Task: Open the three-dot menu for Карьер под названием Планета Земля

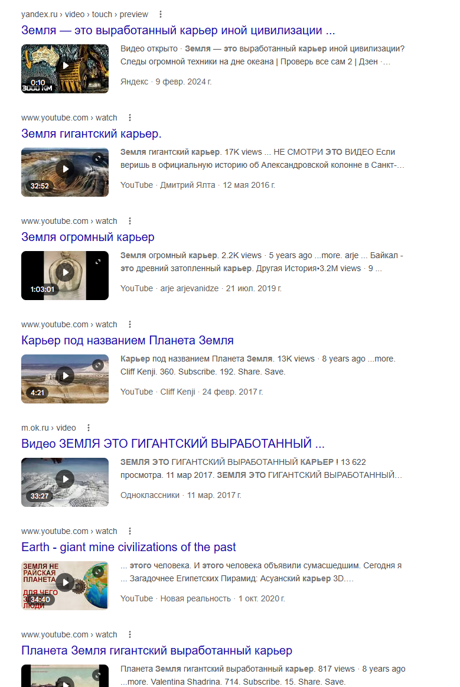Action: point(130,325)
